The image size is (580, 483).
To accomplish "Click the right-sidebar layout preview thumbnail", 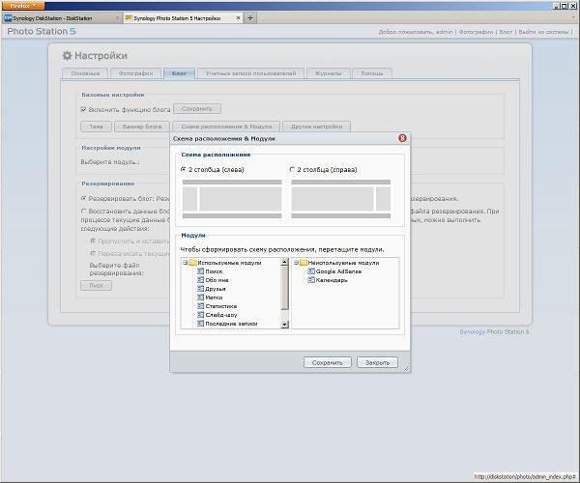I will tap(340, 199).
